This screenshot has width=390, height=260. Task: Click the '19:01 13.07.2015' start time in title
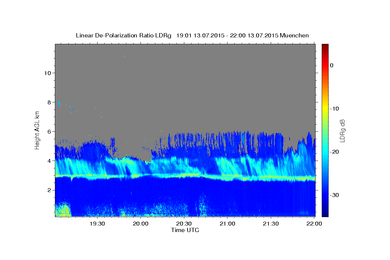click(x=200, y=35)
